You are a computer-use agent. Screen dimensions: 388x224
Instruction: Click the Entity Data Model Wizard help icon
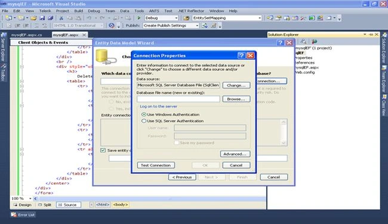(x=280, y=43)
